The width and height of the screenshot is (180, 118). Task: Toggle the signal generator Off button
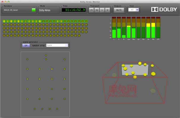26,45
